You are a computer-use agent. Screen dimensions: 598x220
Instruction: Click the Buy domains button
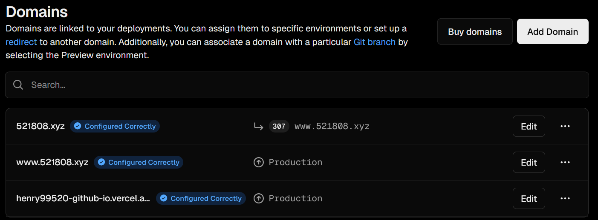pos(475,31)
